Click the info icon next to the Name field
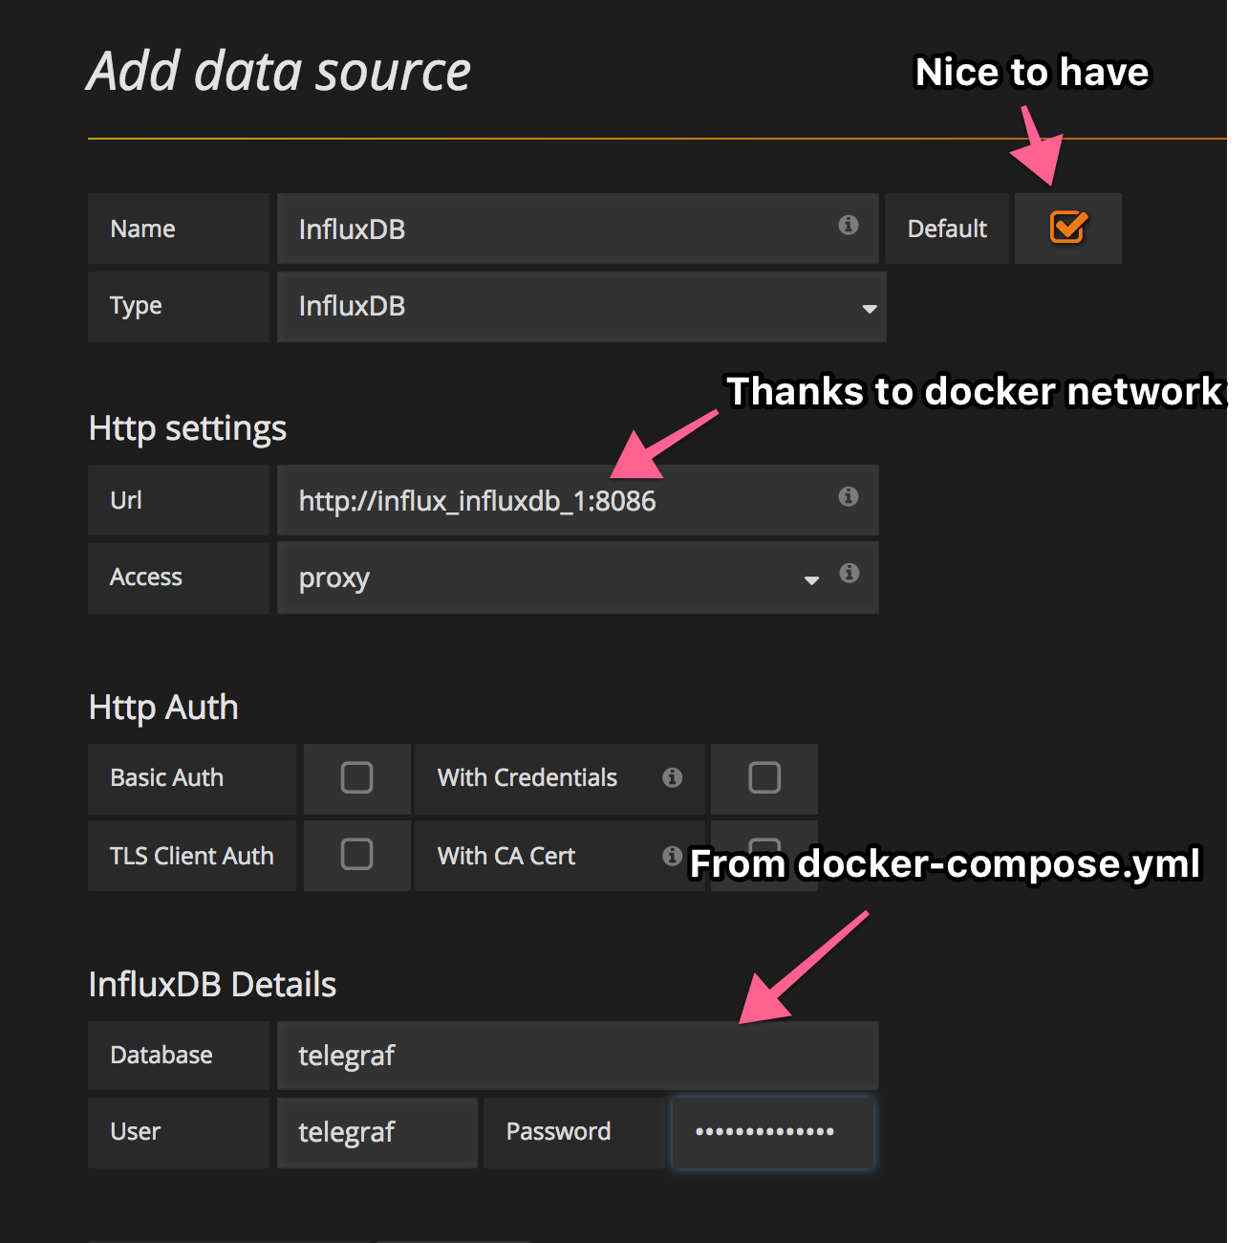This screenshot has width=1248, height=1243. point(847,227)
